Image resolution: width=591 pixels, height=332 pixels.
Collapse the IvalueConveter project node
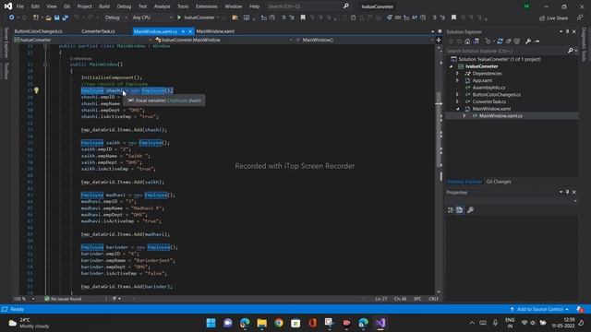pyautogui.click(x=452, y=66)
